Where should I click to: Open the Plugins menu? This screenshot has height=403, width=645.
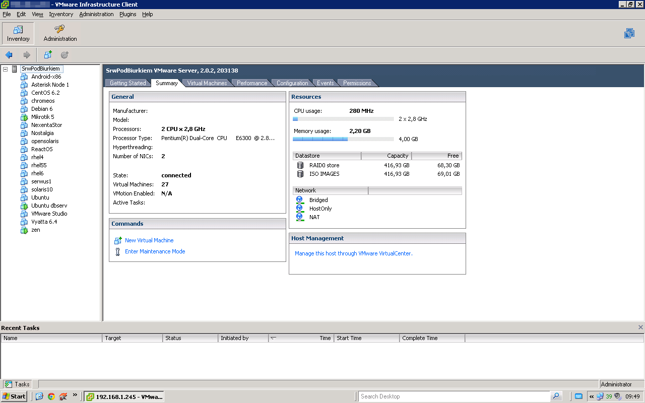pyautogui.click(x=128, y=14)
